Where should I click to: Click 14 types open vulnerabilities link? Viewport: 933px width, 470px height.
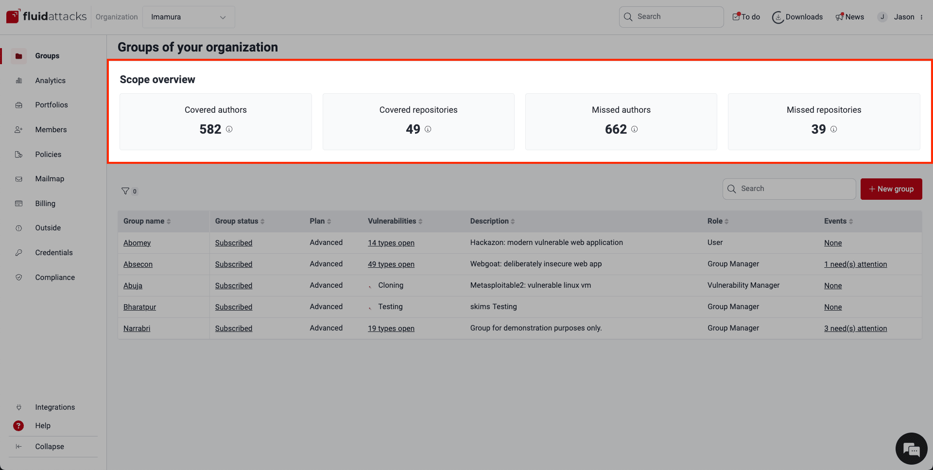pyautogui.click(x=391, y=243)
